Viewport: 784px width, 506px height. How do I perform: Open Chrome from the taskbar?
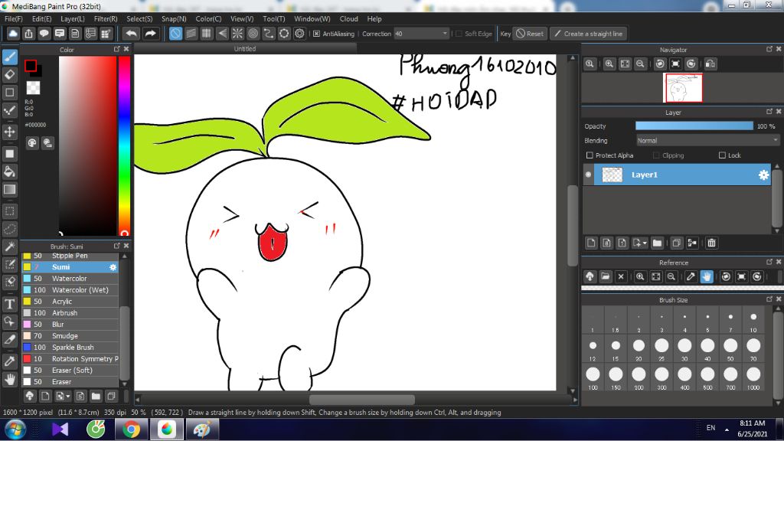(132, 429)
